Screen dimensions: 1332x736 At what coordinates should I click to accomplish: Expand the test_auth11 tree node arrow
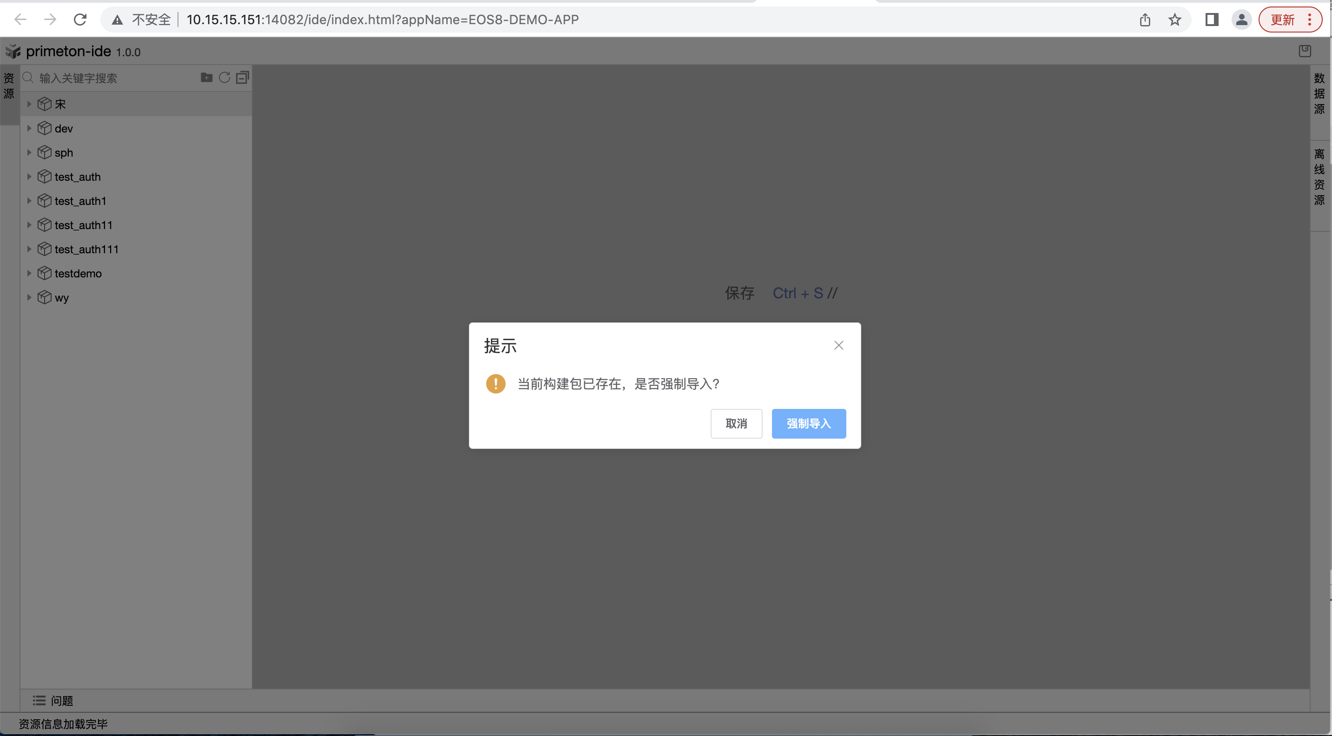29,225
